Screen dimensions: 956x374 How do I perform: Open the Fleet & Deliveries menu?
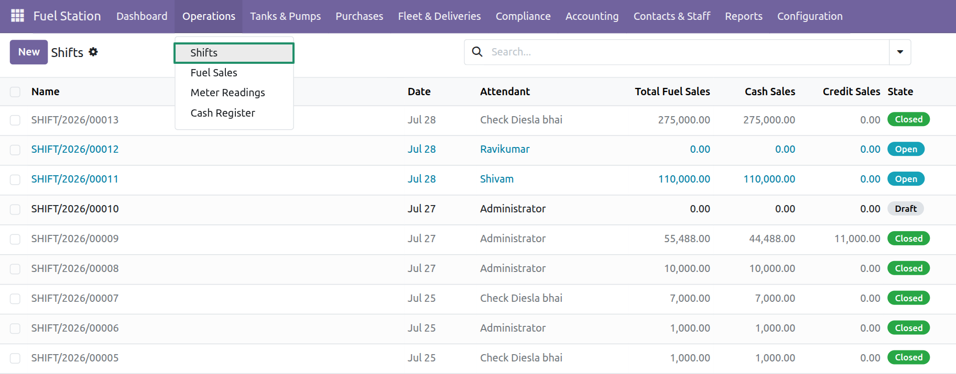439,16
